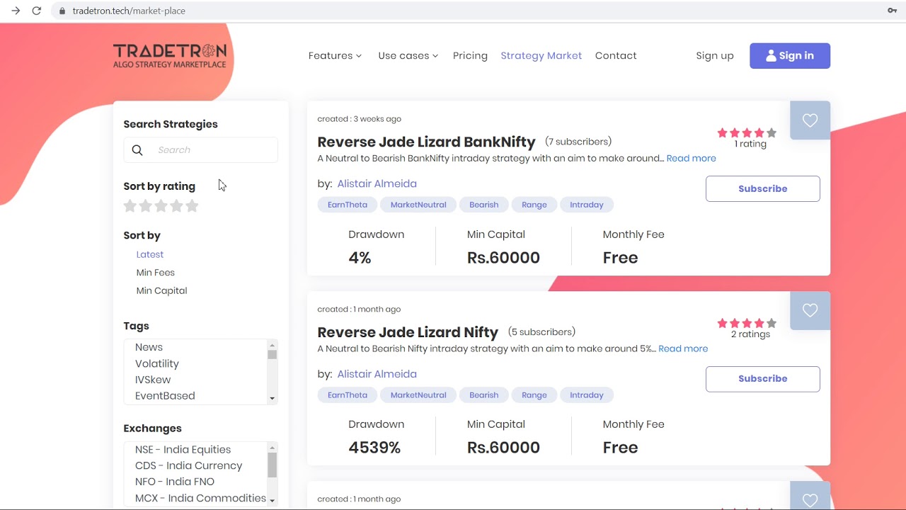This screenshot has width=906, height=510.
Task: Favorite Reverse Jade Lizard BankNifty with the heart
Action: tap(810, 120)
